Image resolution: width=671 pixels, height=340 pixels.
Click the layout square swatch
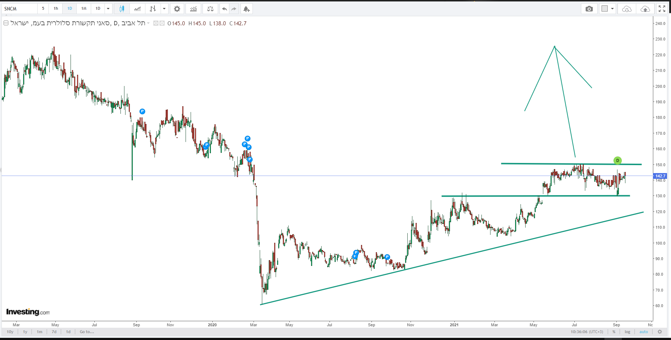(604, 9)
